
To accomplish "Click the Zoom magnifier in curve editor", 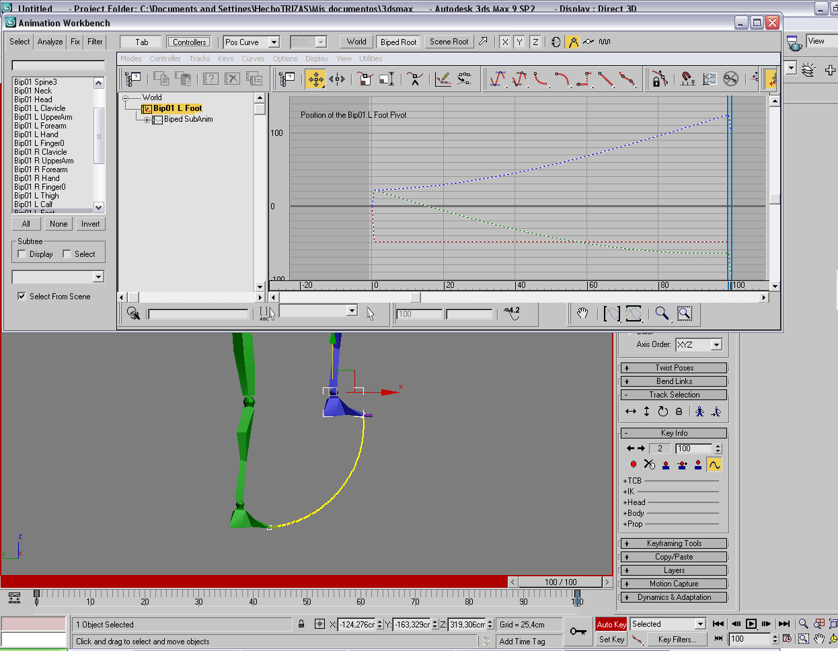I will 662,313.
